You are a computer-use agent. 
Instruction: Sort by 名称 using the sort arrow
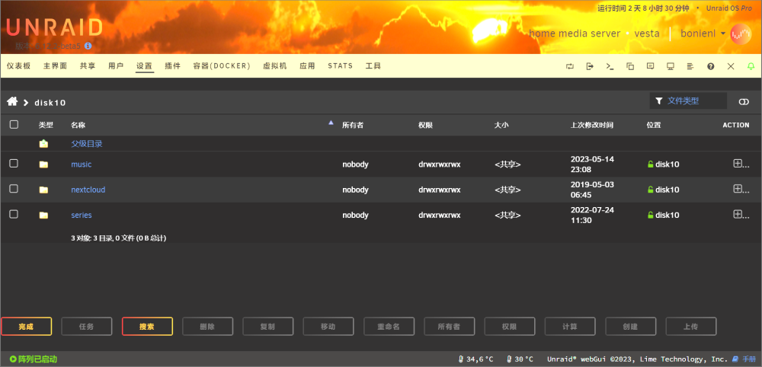pos(331,123)
